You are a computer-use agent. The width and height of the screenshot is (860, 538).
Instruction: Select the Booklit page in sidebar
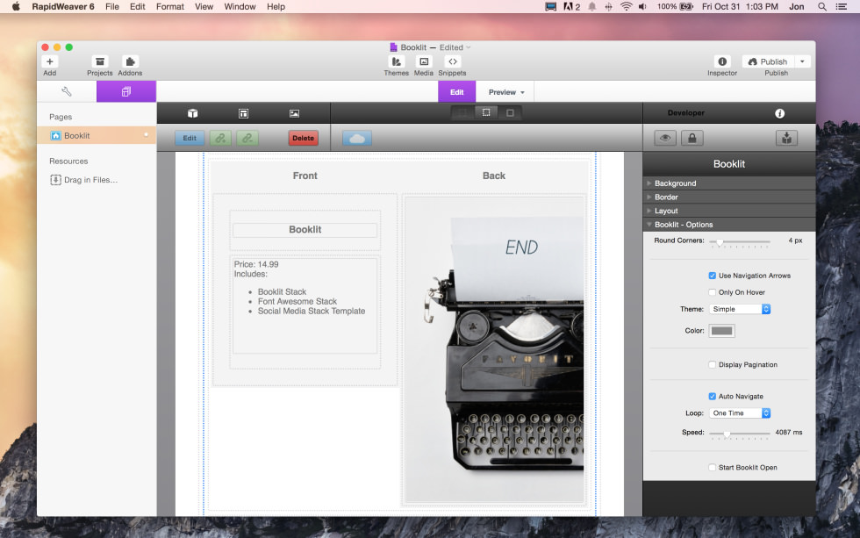97,135
